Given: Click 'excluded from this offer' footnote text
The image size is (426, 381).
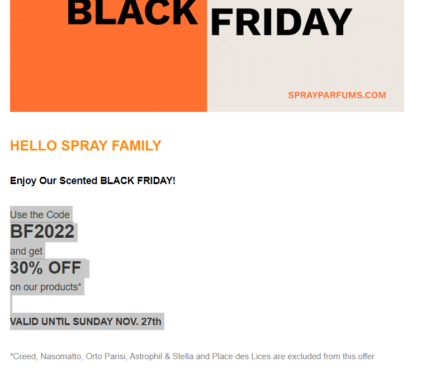Looking at the screenshot, I should [x=331, y=356].
